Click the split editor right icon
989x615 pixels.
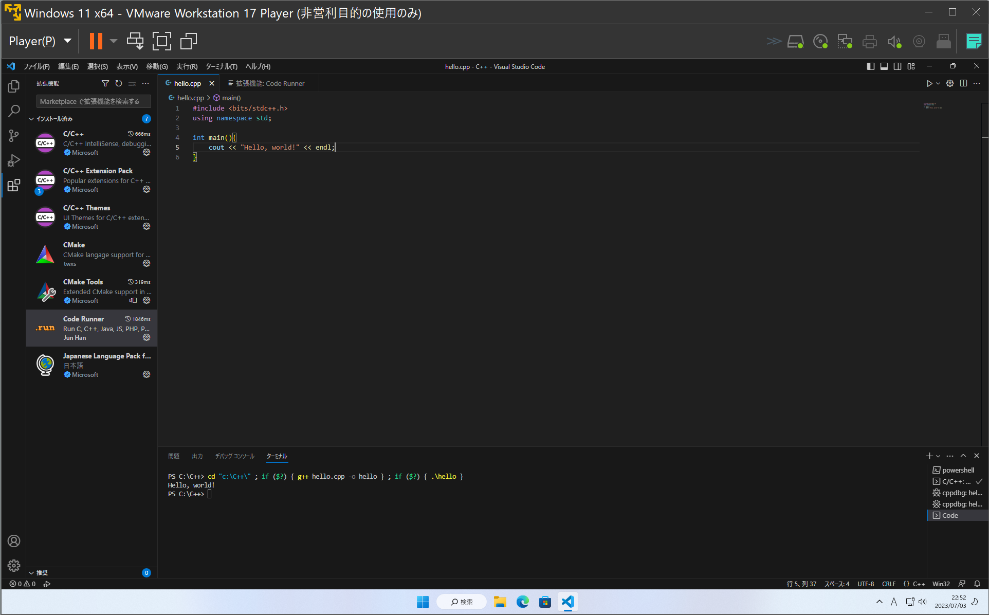(x=963, y=83)
